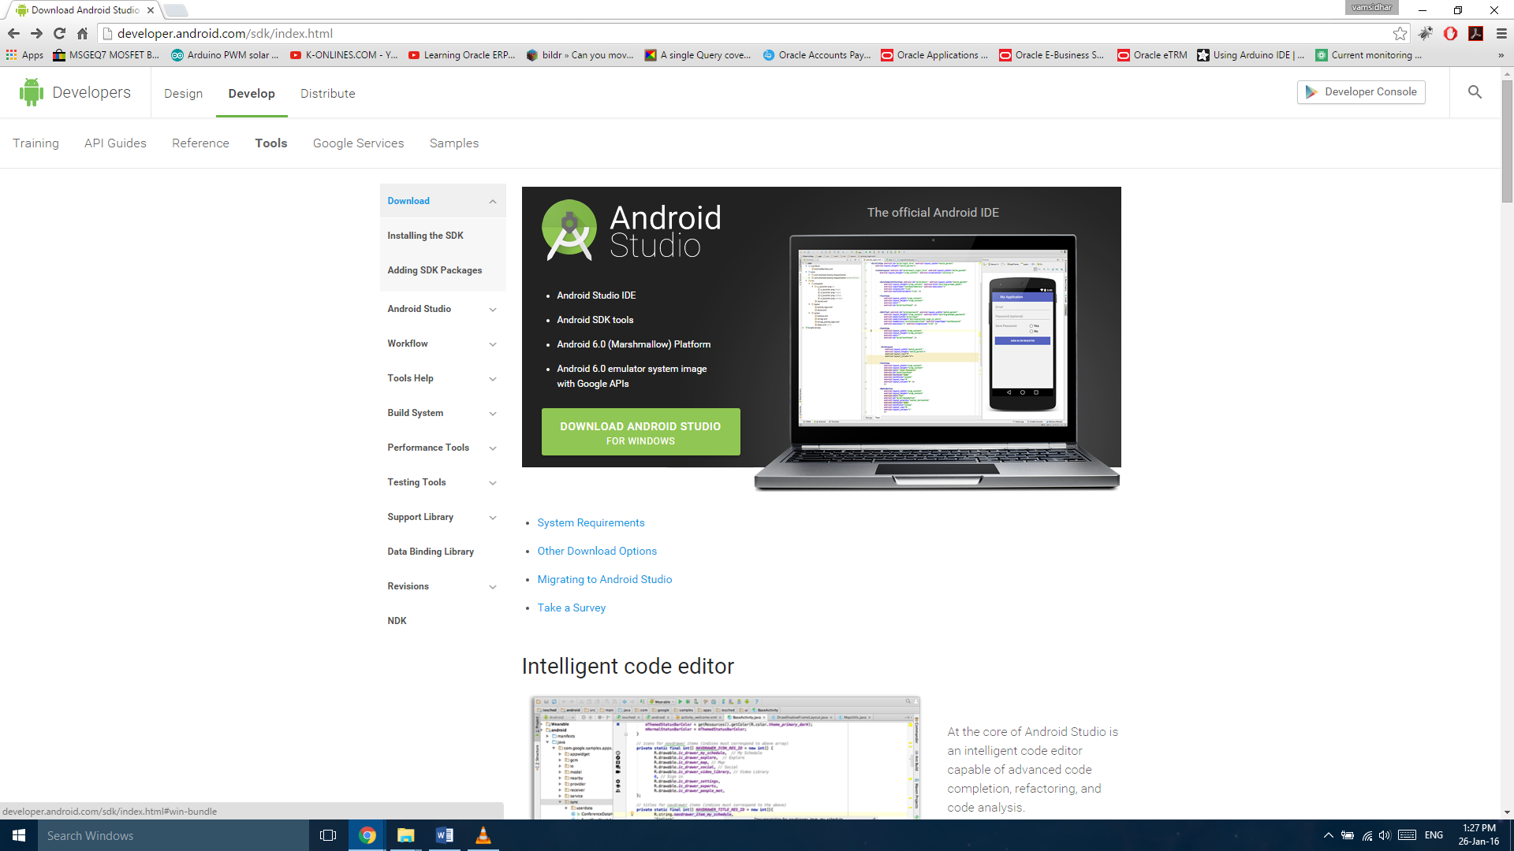Open File Explorer from the taskbar

click(405, 835)
